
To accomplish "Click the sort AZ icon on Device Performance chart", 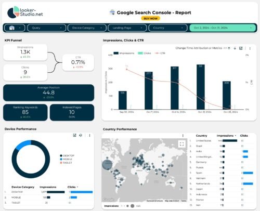I will 81,135.
